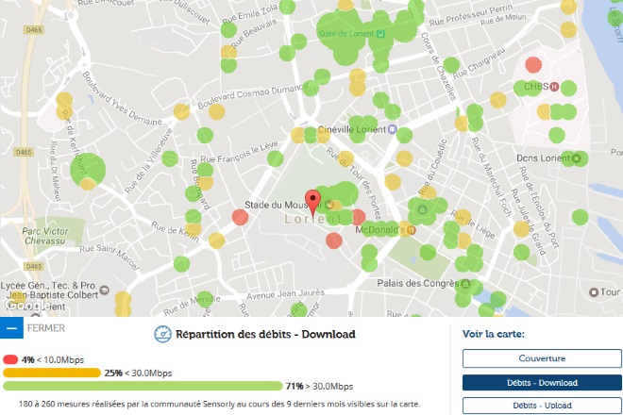Click the green 71% speed bar
Image resolution: width=623 pixels, height=415 pixels.
[x=142, y=386]
